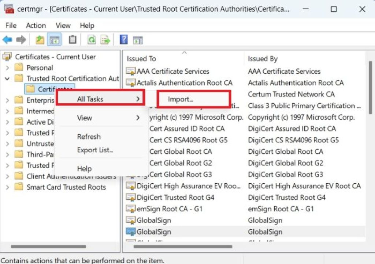Select DigiCert Trusted Root G4 in Issued To
The image size is (375, 264).
[175, 198]
